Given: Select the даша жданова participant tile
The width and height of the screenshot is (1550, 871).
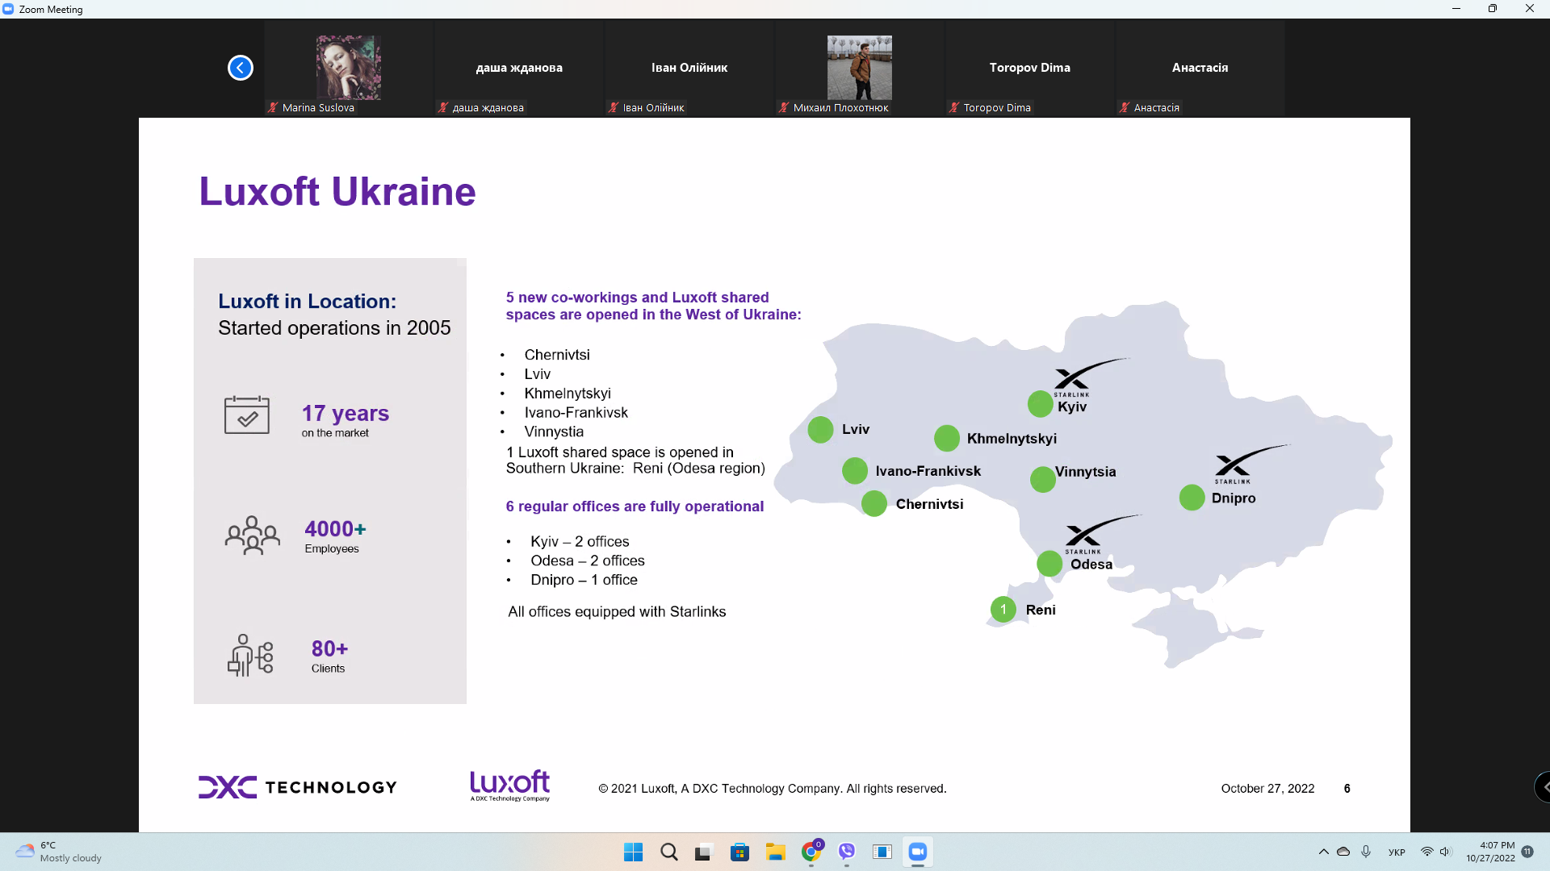Looking at the screenshot, I should [519, 68].
